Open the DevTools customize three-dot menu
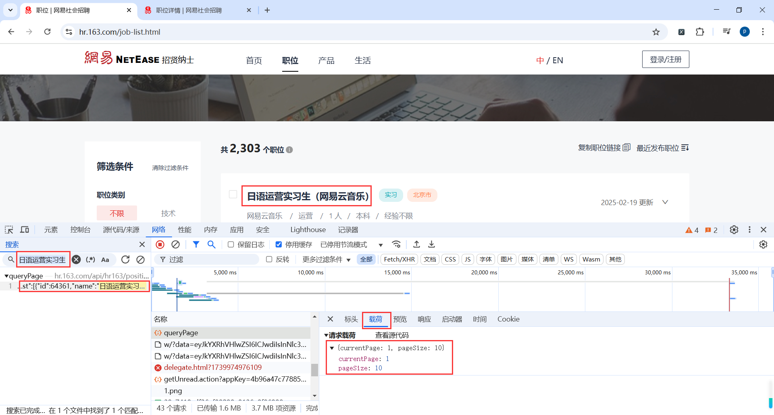 click(749, 230)
